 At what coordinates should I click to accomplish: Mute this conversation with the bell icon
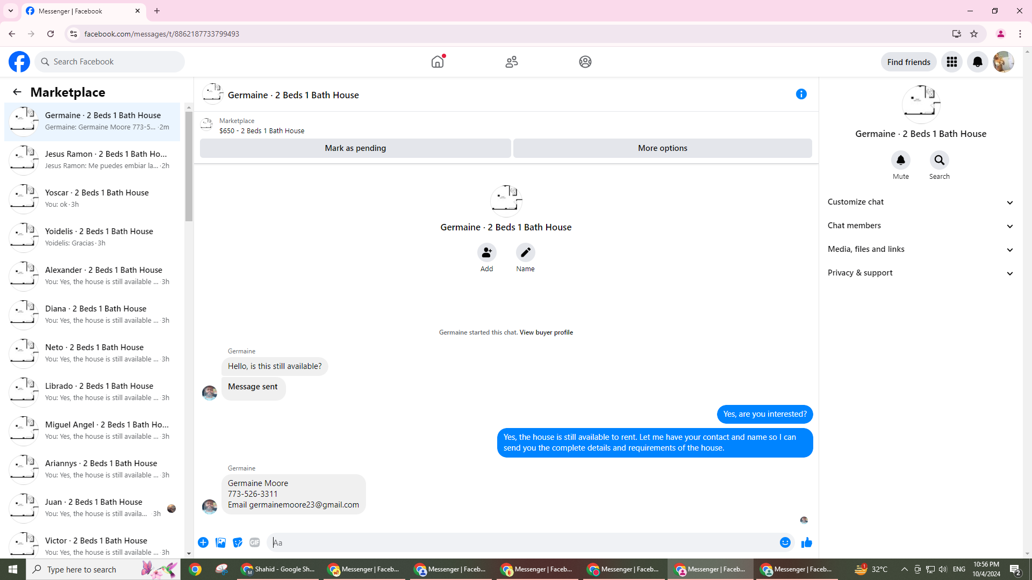(901, 160)
